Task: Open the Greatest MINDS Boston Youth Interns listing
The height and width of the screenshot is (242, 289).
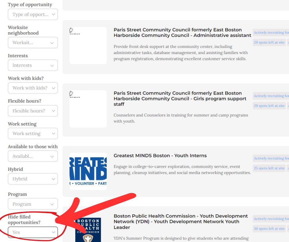Action: (160, 155)
